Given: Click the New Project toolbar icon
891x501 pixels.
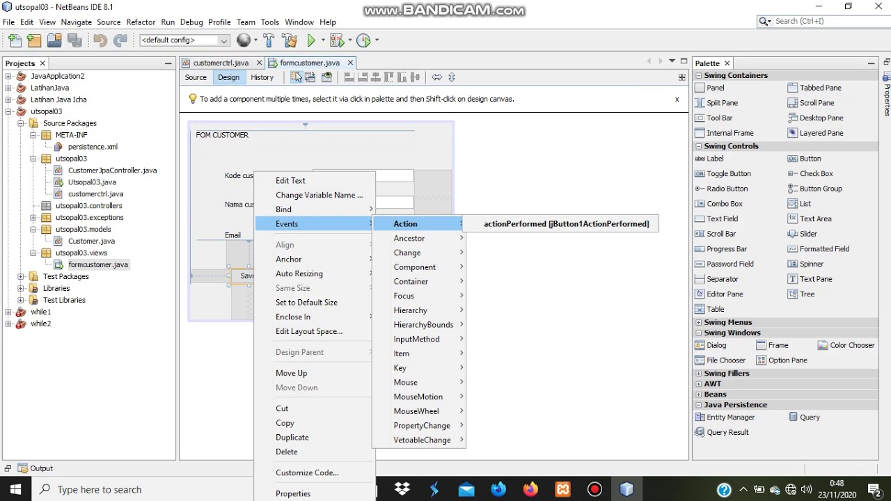Looking at the screenshot, I should pyautogui.click(x=34, y=40).
